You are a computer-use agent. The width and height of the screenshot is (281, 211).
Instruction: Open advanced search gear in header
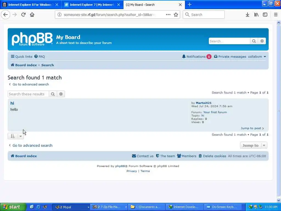pos(262,41)
